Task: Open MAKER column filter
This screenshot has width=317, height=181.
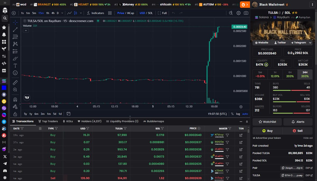Action: click(x=230, y=128)
